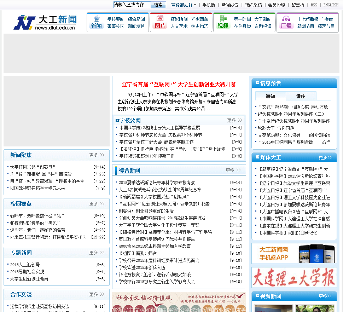Open 会员投稿 in top menu
The image size is (343, 312).
click(277, 5)
